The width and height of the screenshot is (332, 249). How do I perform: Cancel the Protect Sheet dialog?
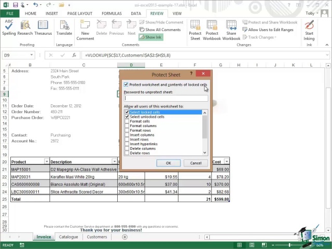196,163
